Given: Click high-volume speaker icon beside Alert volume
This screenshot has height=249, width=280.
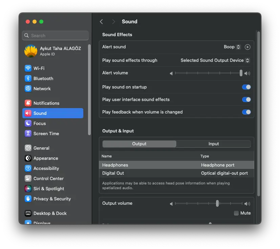Looking at the screenshot, I should [247, 73].
